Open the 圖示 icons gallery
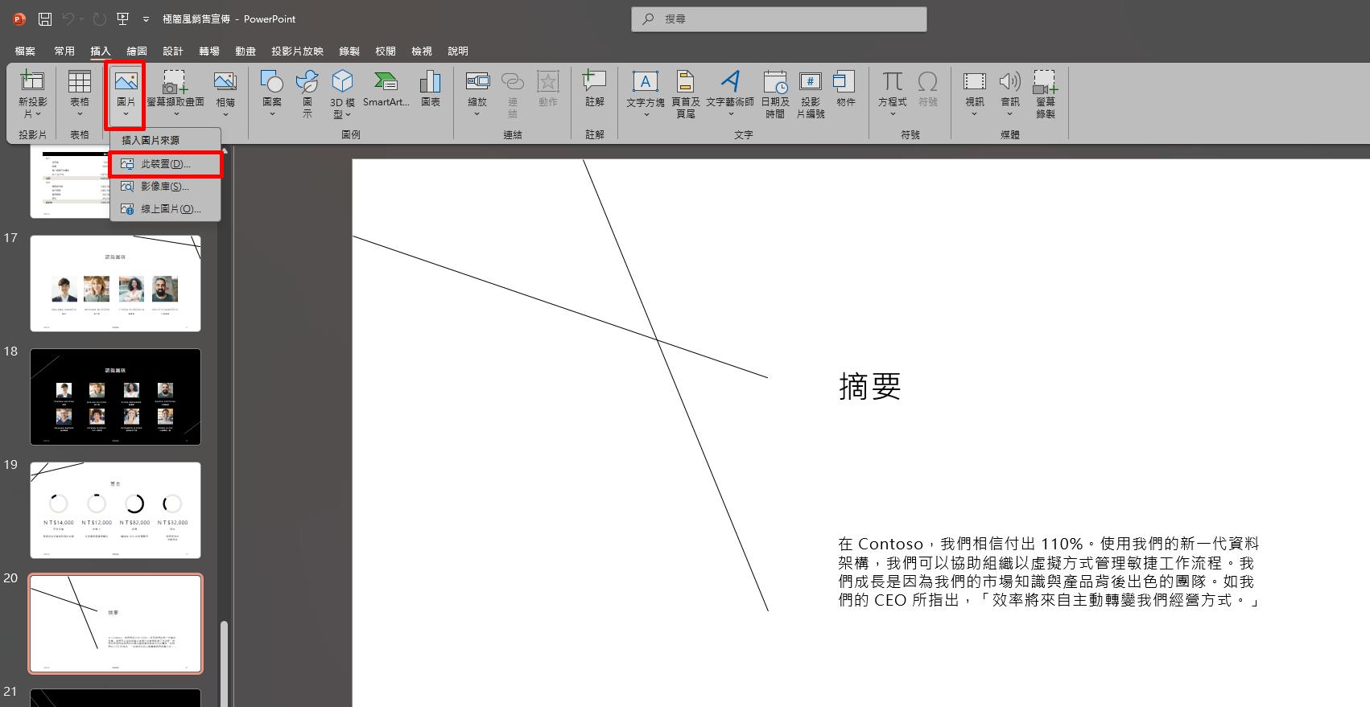Viewport: 1370px width, 707px height. pyautogui.click(x=307, y=94)
